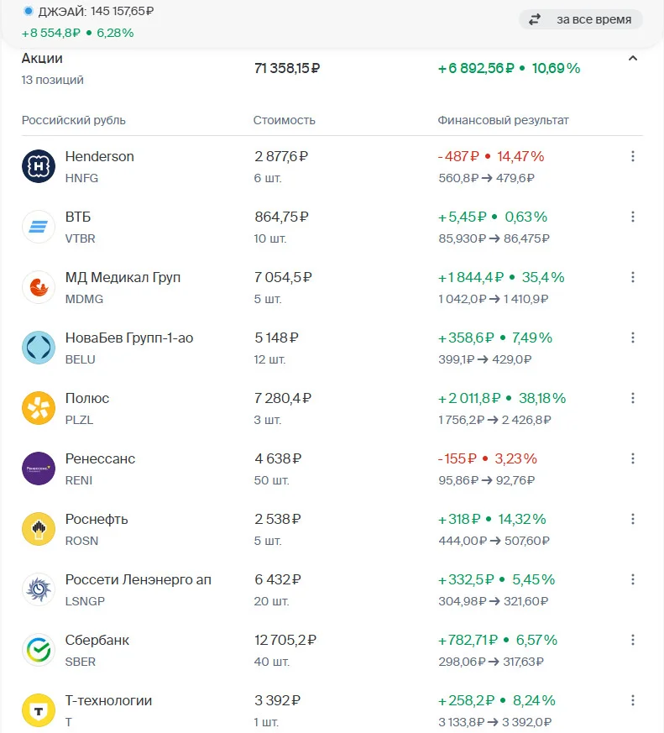This screenshot has width=664, height=733.
Task: Open the three-dot menu for Полюс
Action: tap(633, 398)
